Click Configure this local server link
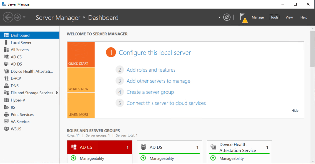The image size is (315, 164). (155, 53)
